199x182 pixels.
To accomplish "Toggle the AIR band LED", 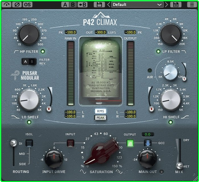I will point(150,70).
